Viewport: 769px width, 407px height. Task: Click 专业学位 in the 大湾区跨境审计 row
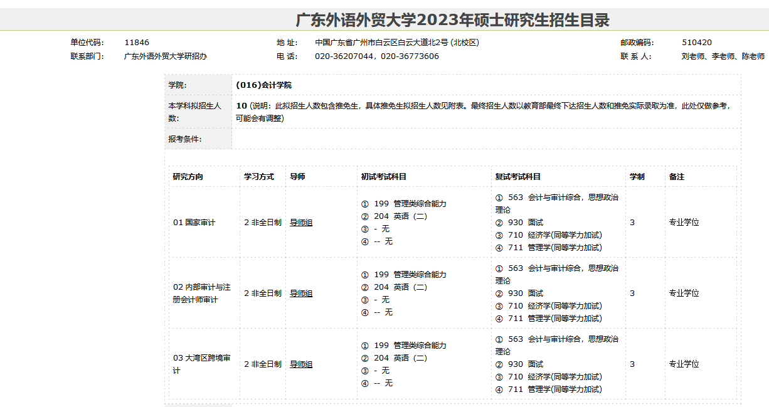(684, 364)
